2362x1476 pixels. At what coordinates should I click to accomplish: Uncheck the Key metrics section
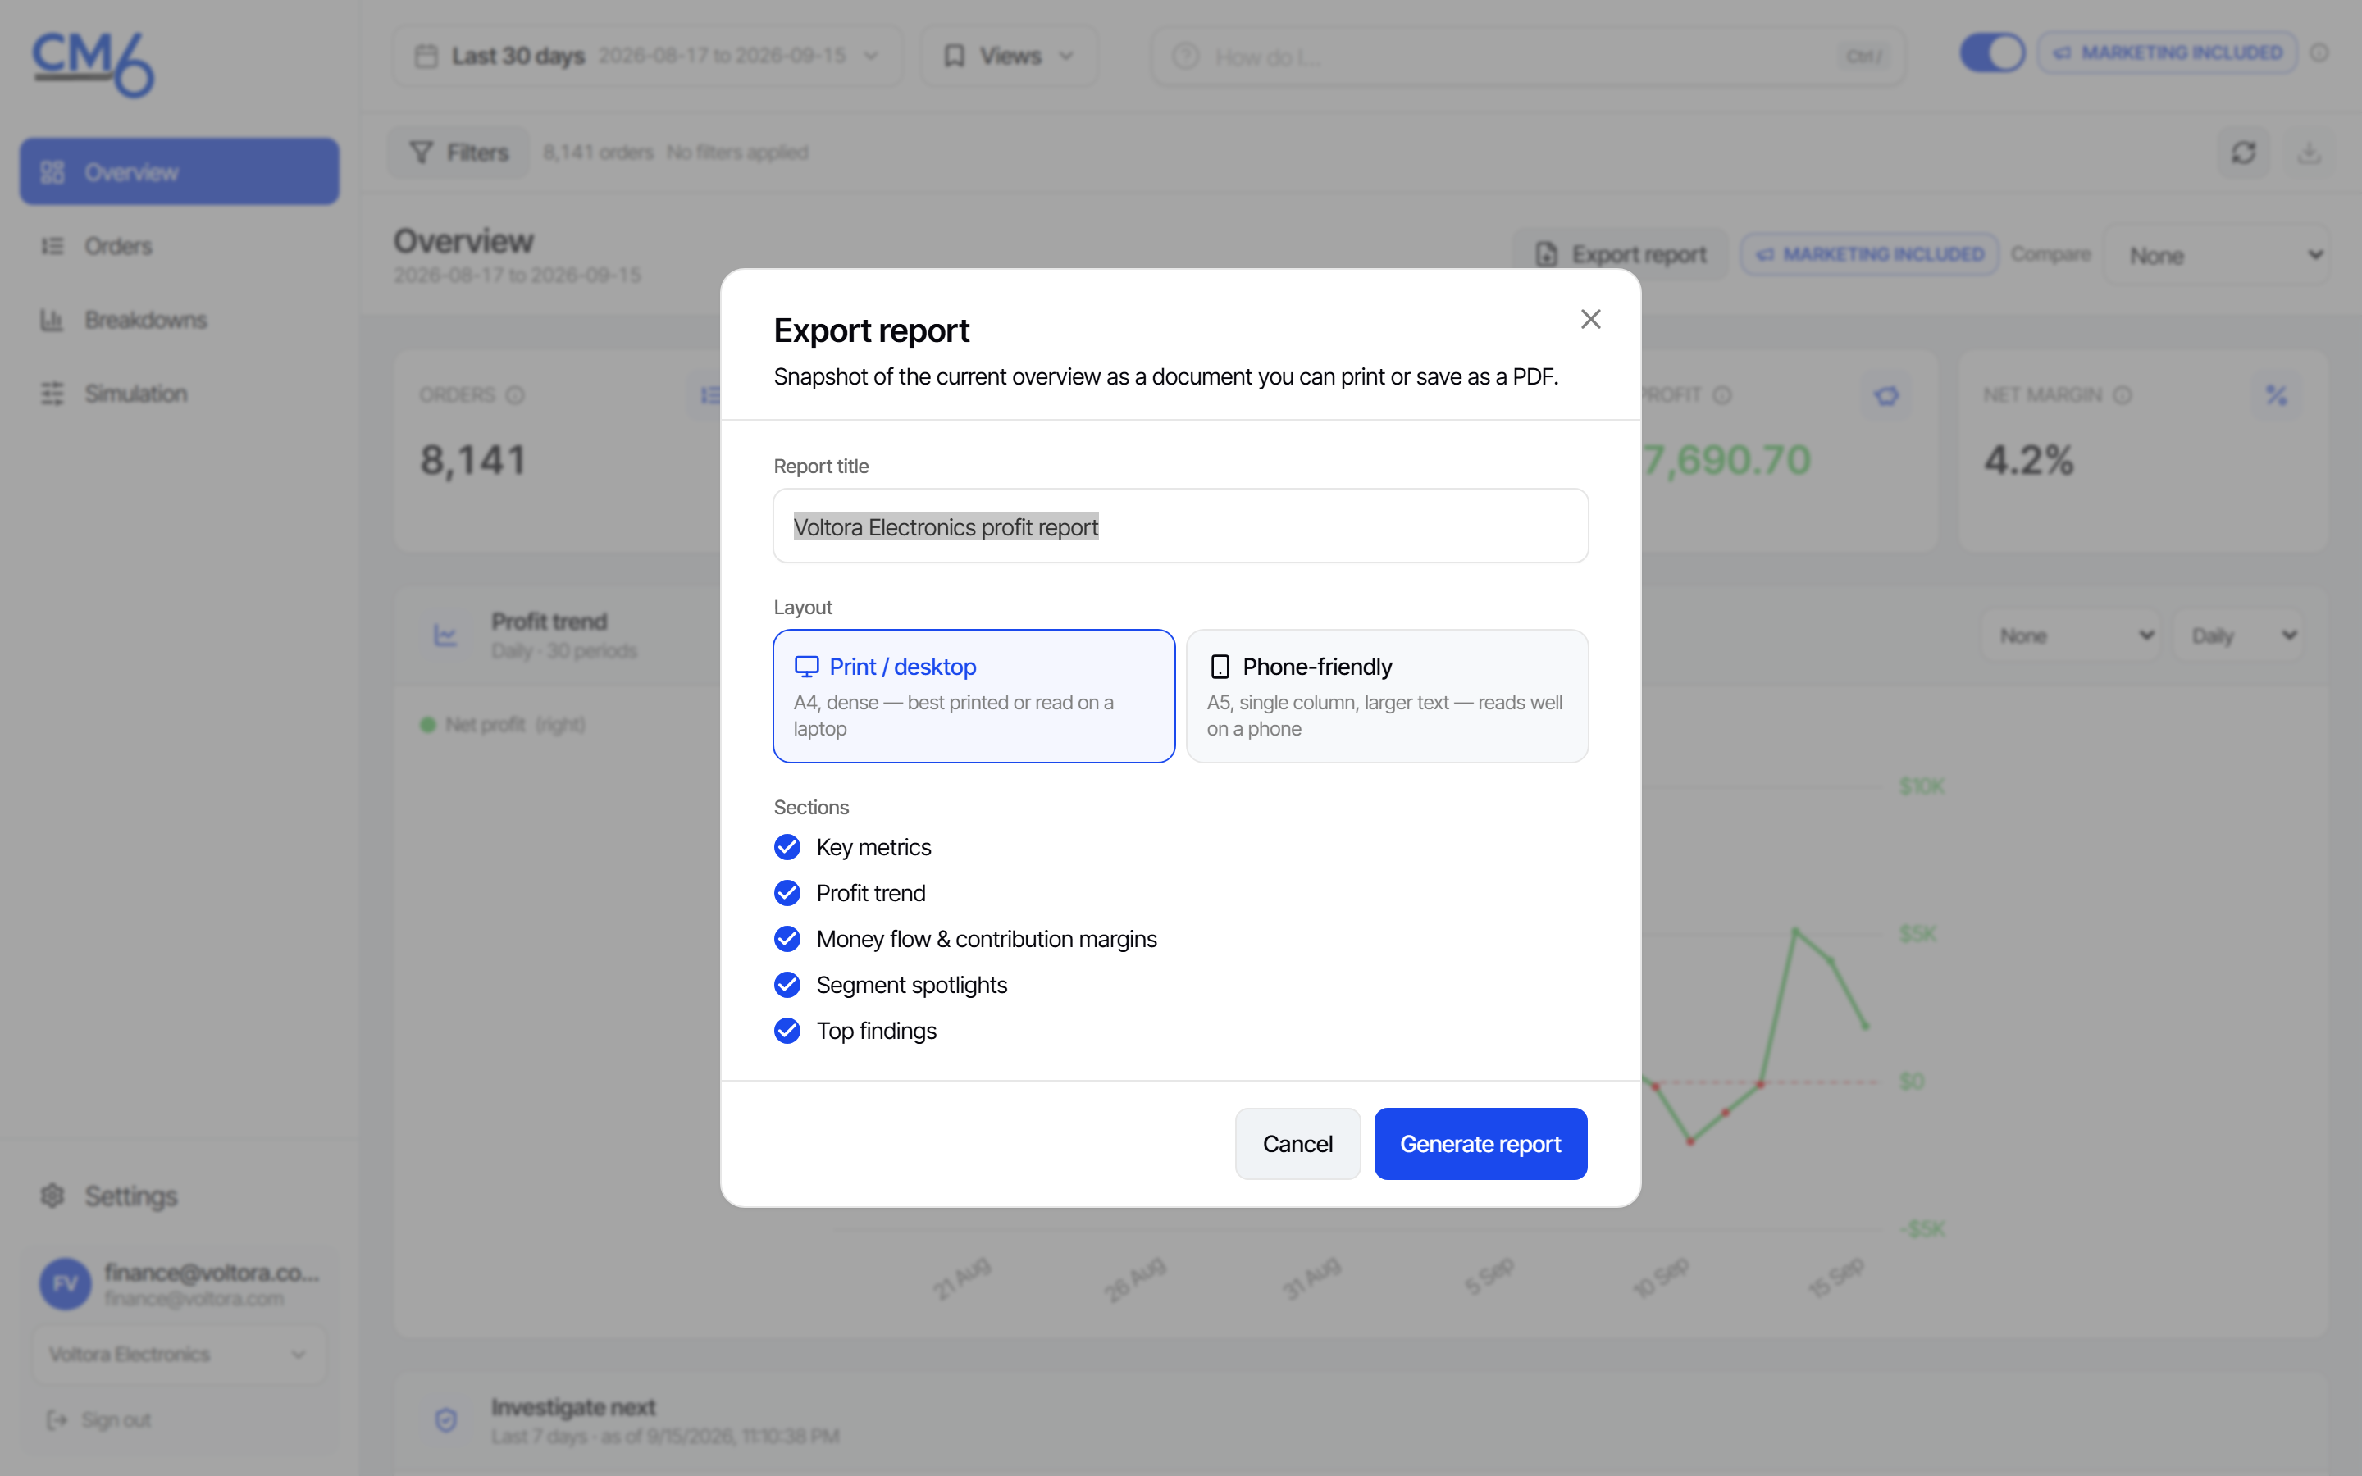pos(787,847)
